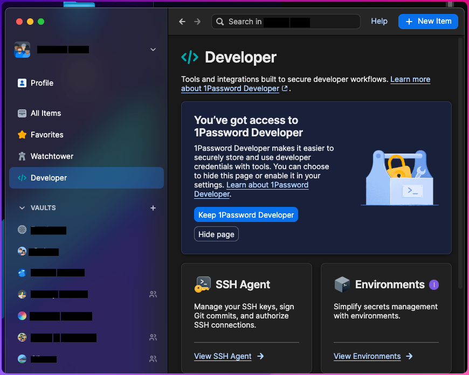Collapse the VAULTS section chevron
This screenshot has width=469, height=375.
click(x=22, y=208)
